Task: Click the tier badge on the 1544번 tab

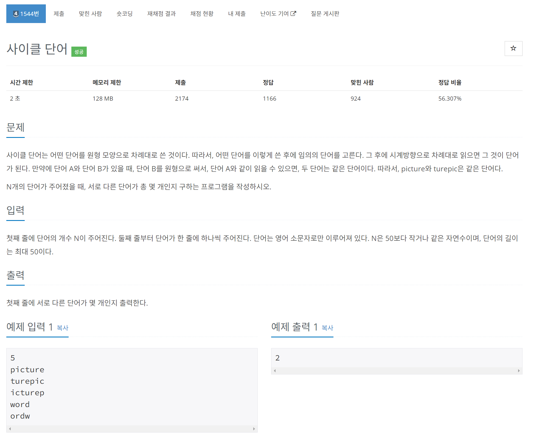Action: coord(16,14)
